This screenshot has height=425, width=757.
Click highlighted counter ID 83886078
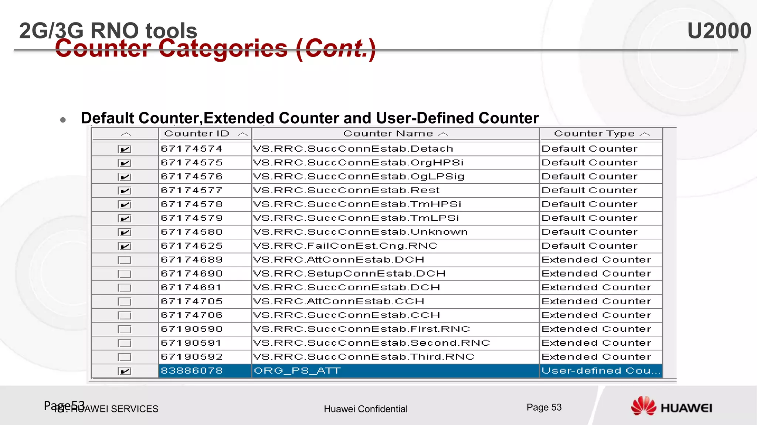pyautogui.click(x=205, y=371)
